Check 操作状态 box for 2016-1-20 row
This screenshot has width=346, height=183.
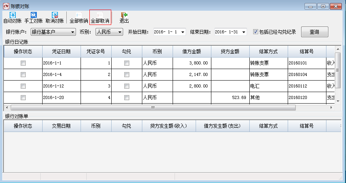point(23,97)
